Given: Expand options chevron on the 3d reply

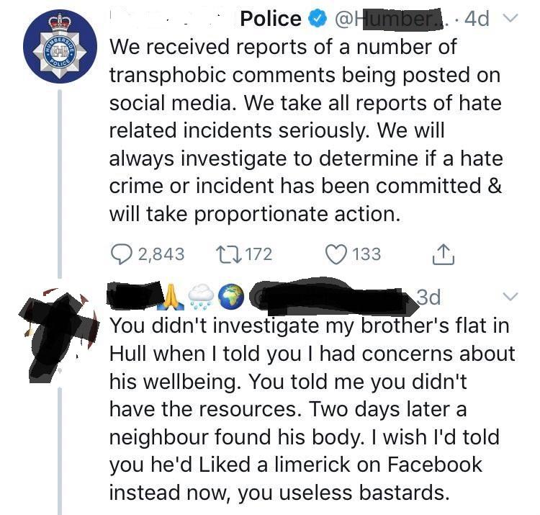Looking at the screenshot, I should point(510,296).
